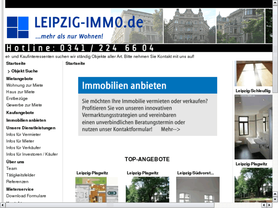The height and width of the screenshot is (208, 278).
Task: Click the horizontal scrollbar left arrow at far left
Action: pos(3,205)
